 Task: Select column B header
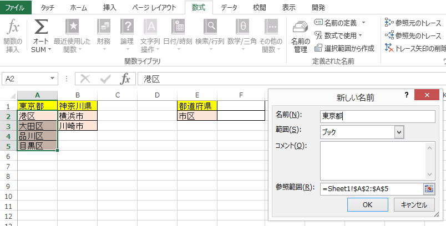pos(77,95)
